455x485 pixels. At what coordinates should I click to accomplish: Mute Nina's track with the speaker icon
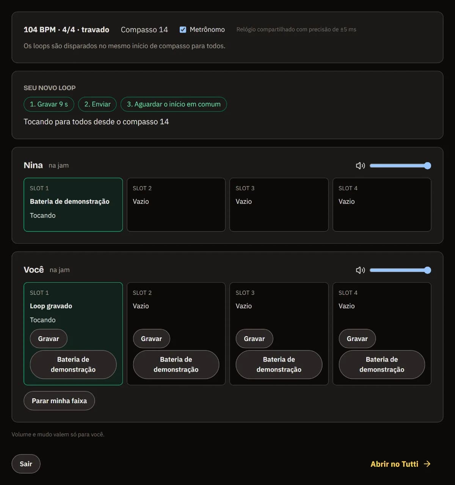(x=360, y=166)
